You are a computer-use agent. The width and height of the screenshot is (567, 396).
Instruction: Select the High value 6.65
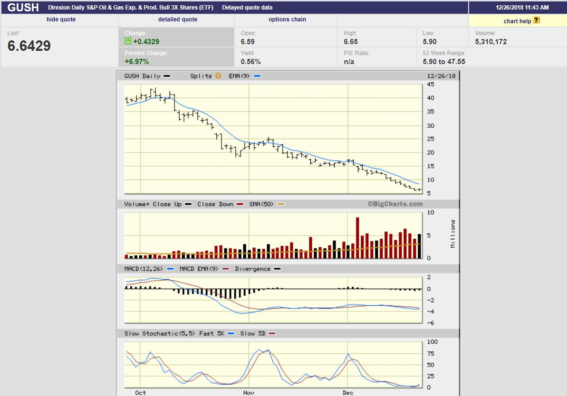351,42
